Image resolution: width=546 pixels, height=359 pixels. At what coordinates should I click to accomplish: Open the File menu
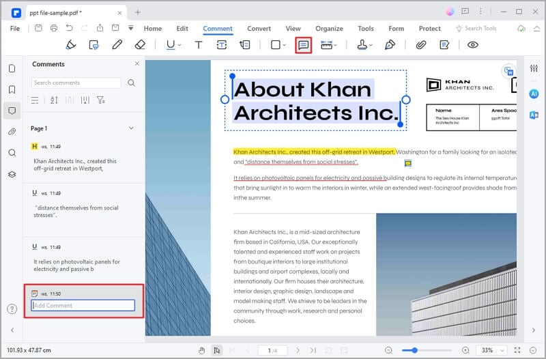coord(15,29)
